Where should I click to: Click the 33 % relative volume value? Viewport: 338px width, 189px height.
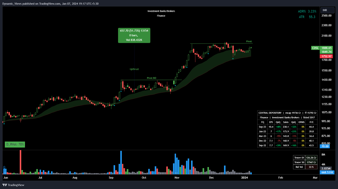(x=311, y=167)
